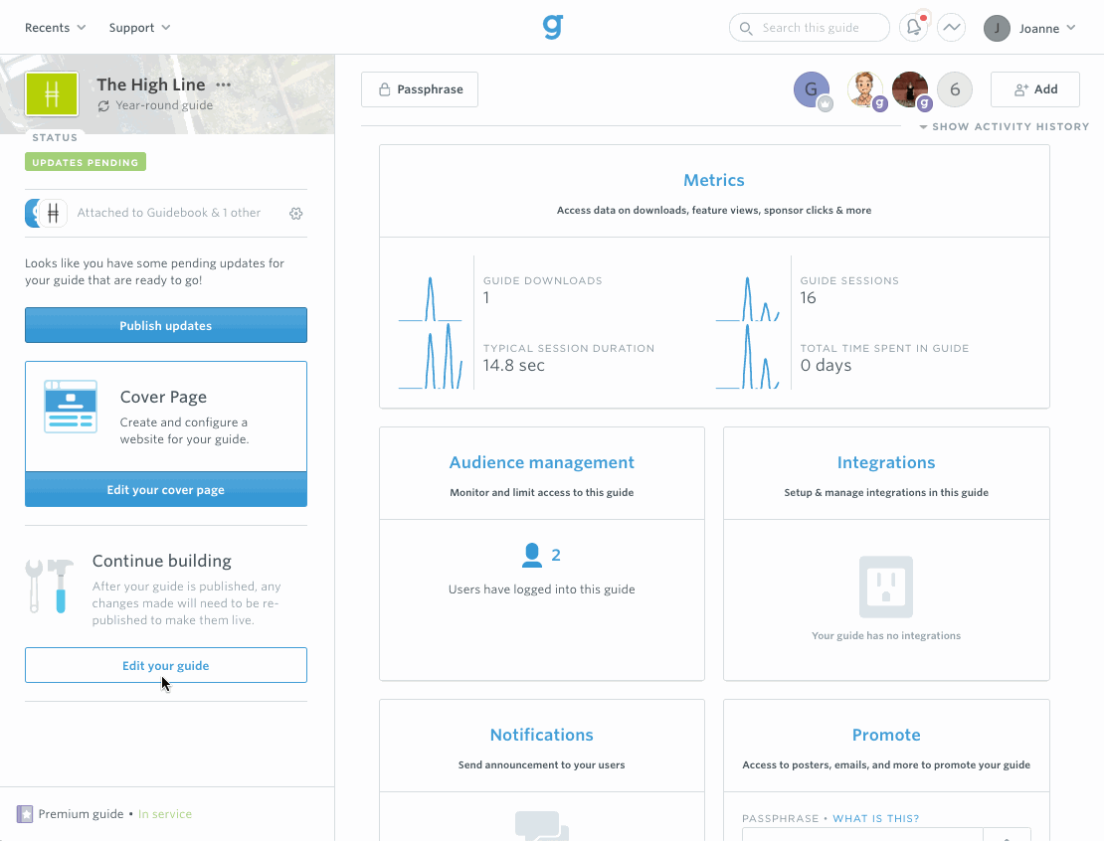Open the settings gear next to attached guides
This screenshot has height=841, width=1104.
[x=295, y=213]
